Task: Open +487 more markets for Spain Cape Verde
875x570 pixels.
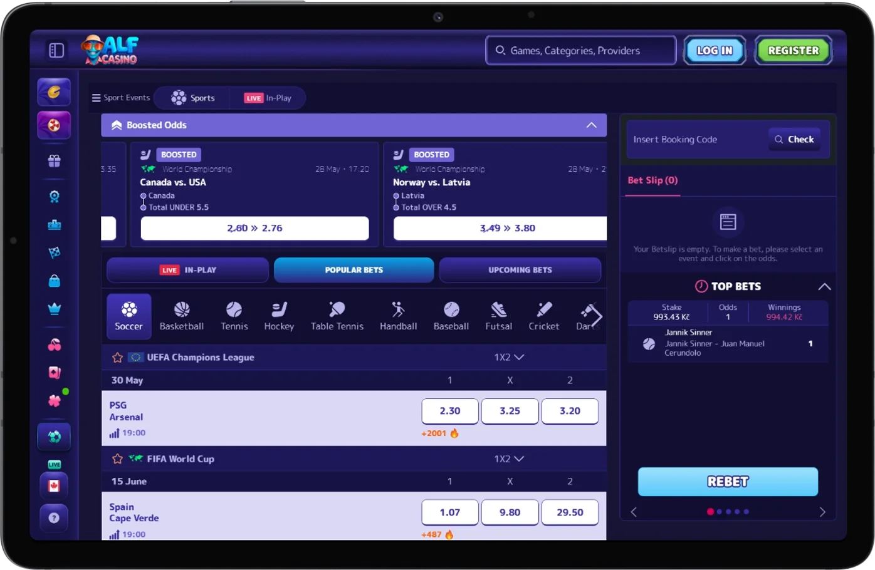Action: click(437, 535)
